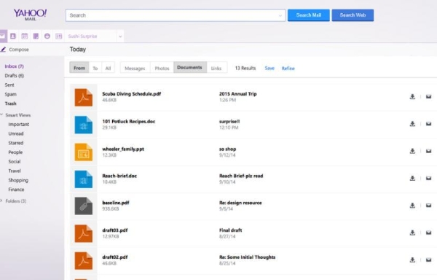
Task: Collapse the Smart Views section
Action: coord(1,114)
